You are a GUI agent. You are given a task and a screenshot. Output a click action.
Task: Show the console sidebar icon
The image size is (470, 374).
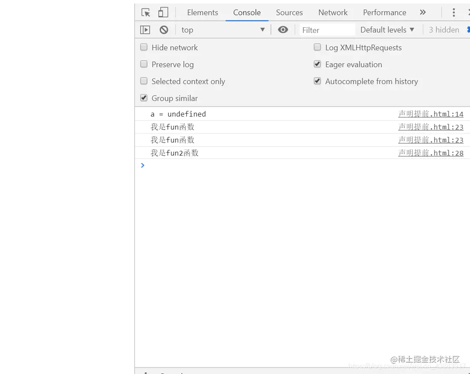coord(145,30)
